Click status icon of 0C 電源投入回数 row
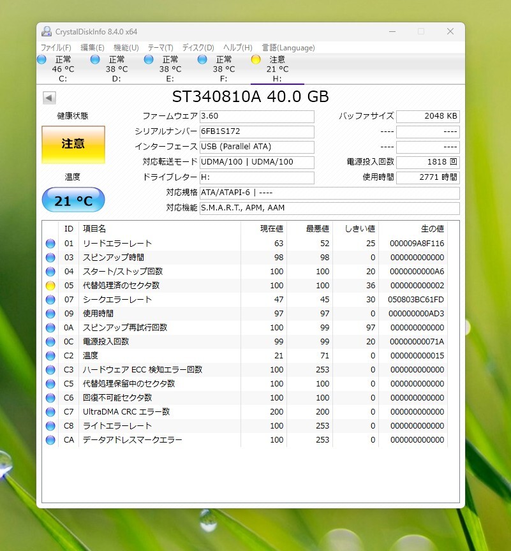This screenshot has width=511, height=551. click(x=50, y=342)
